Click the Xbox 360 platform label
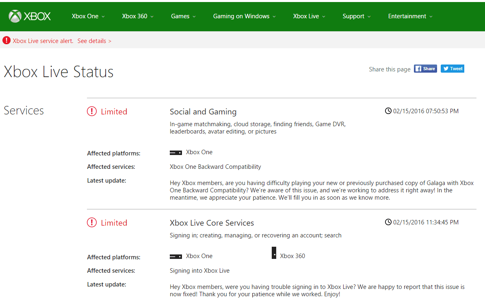Screen dimensions: 485x308 pos(292,256)
